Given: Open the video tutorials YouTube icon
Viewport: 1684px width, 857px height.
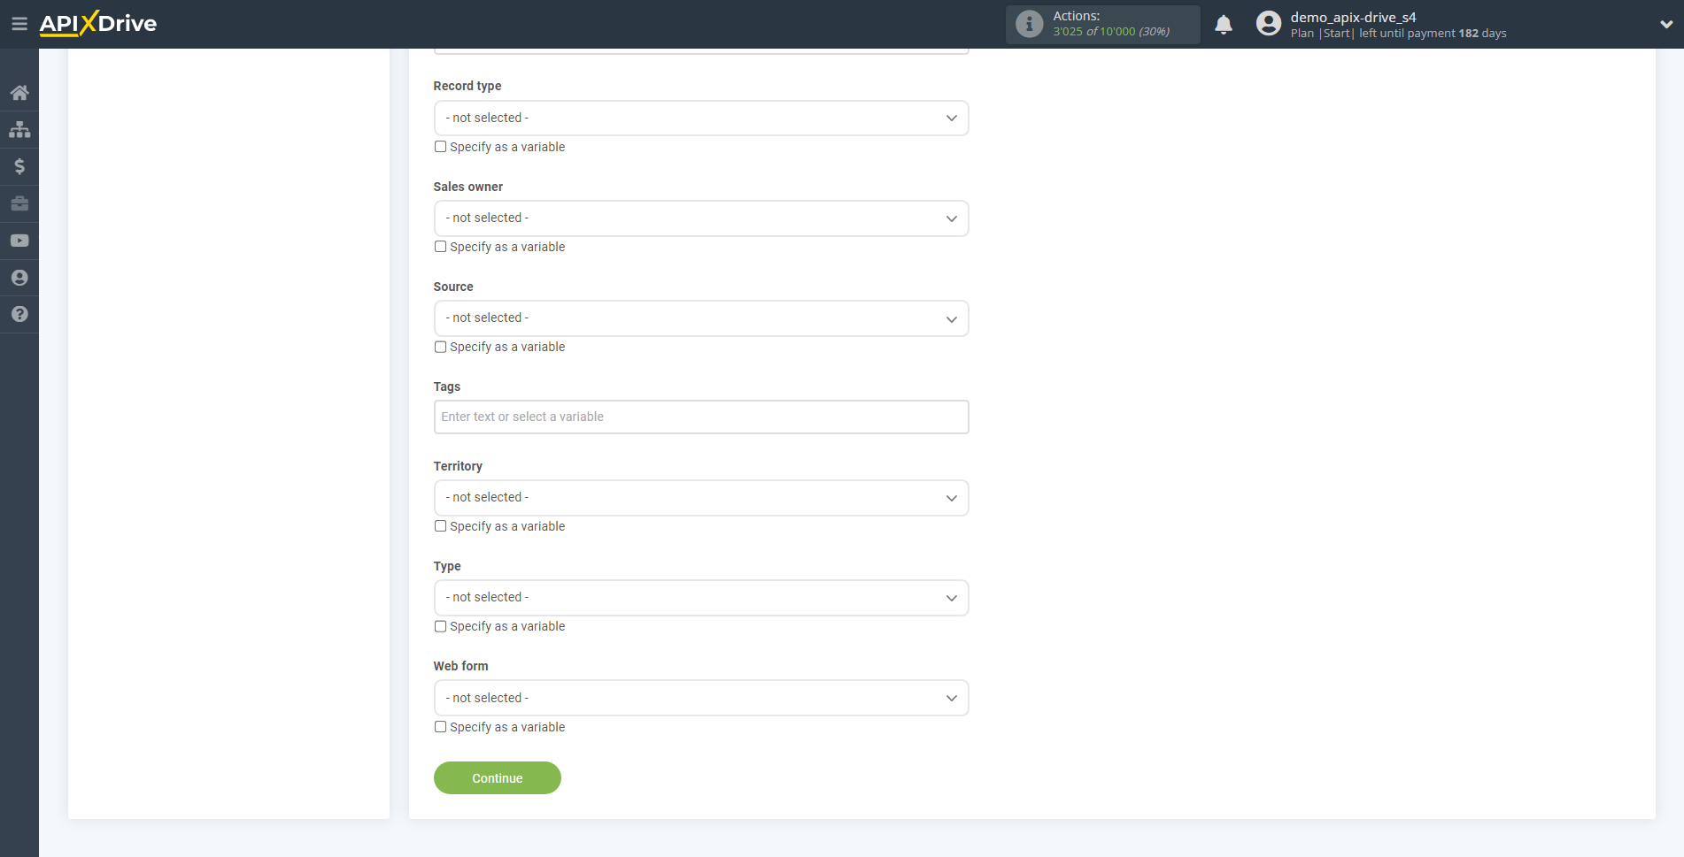Looking at the screenshot, I should 19,241.
